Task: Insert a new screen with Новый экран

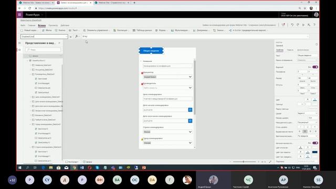Action: click(x=29, y=30)
